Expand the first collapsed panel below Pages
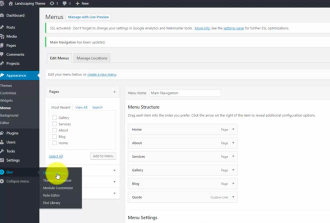 click(x=114, y=170)
